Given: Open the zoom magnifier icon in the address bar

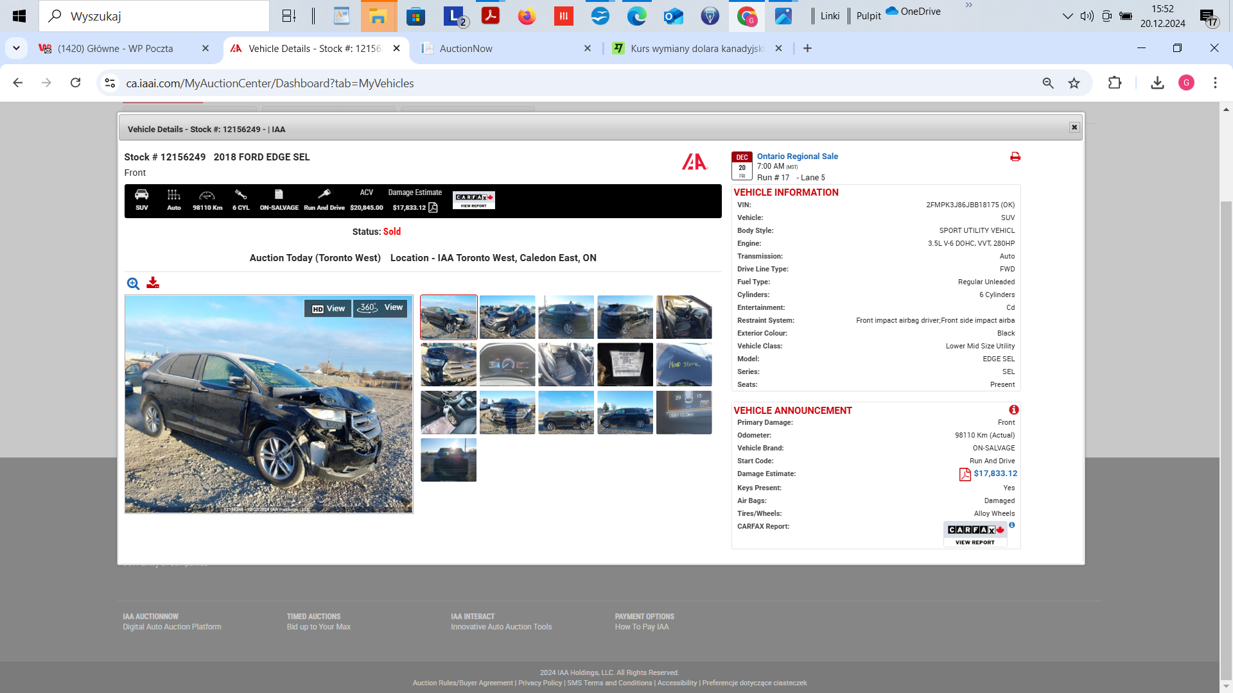Looking at the screenshot, I should coord(1048,83).
